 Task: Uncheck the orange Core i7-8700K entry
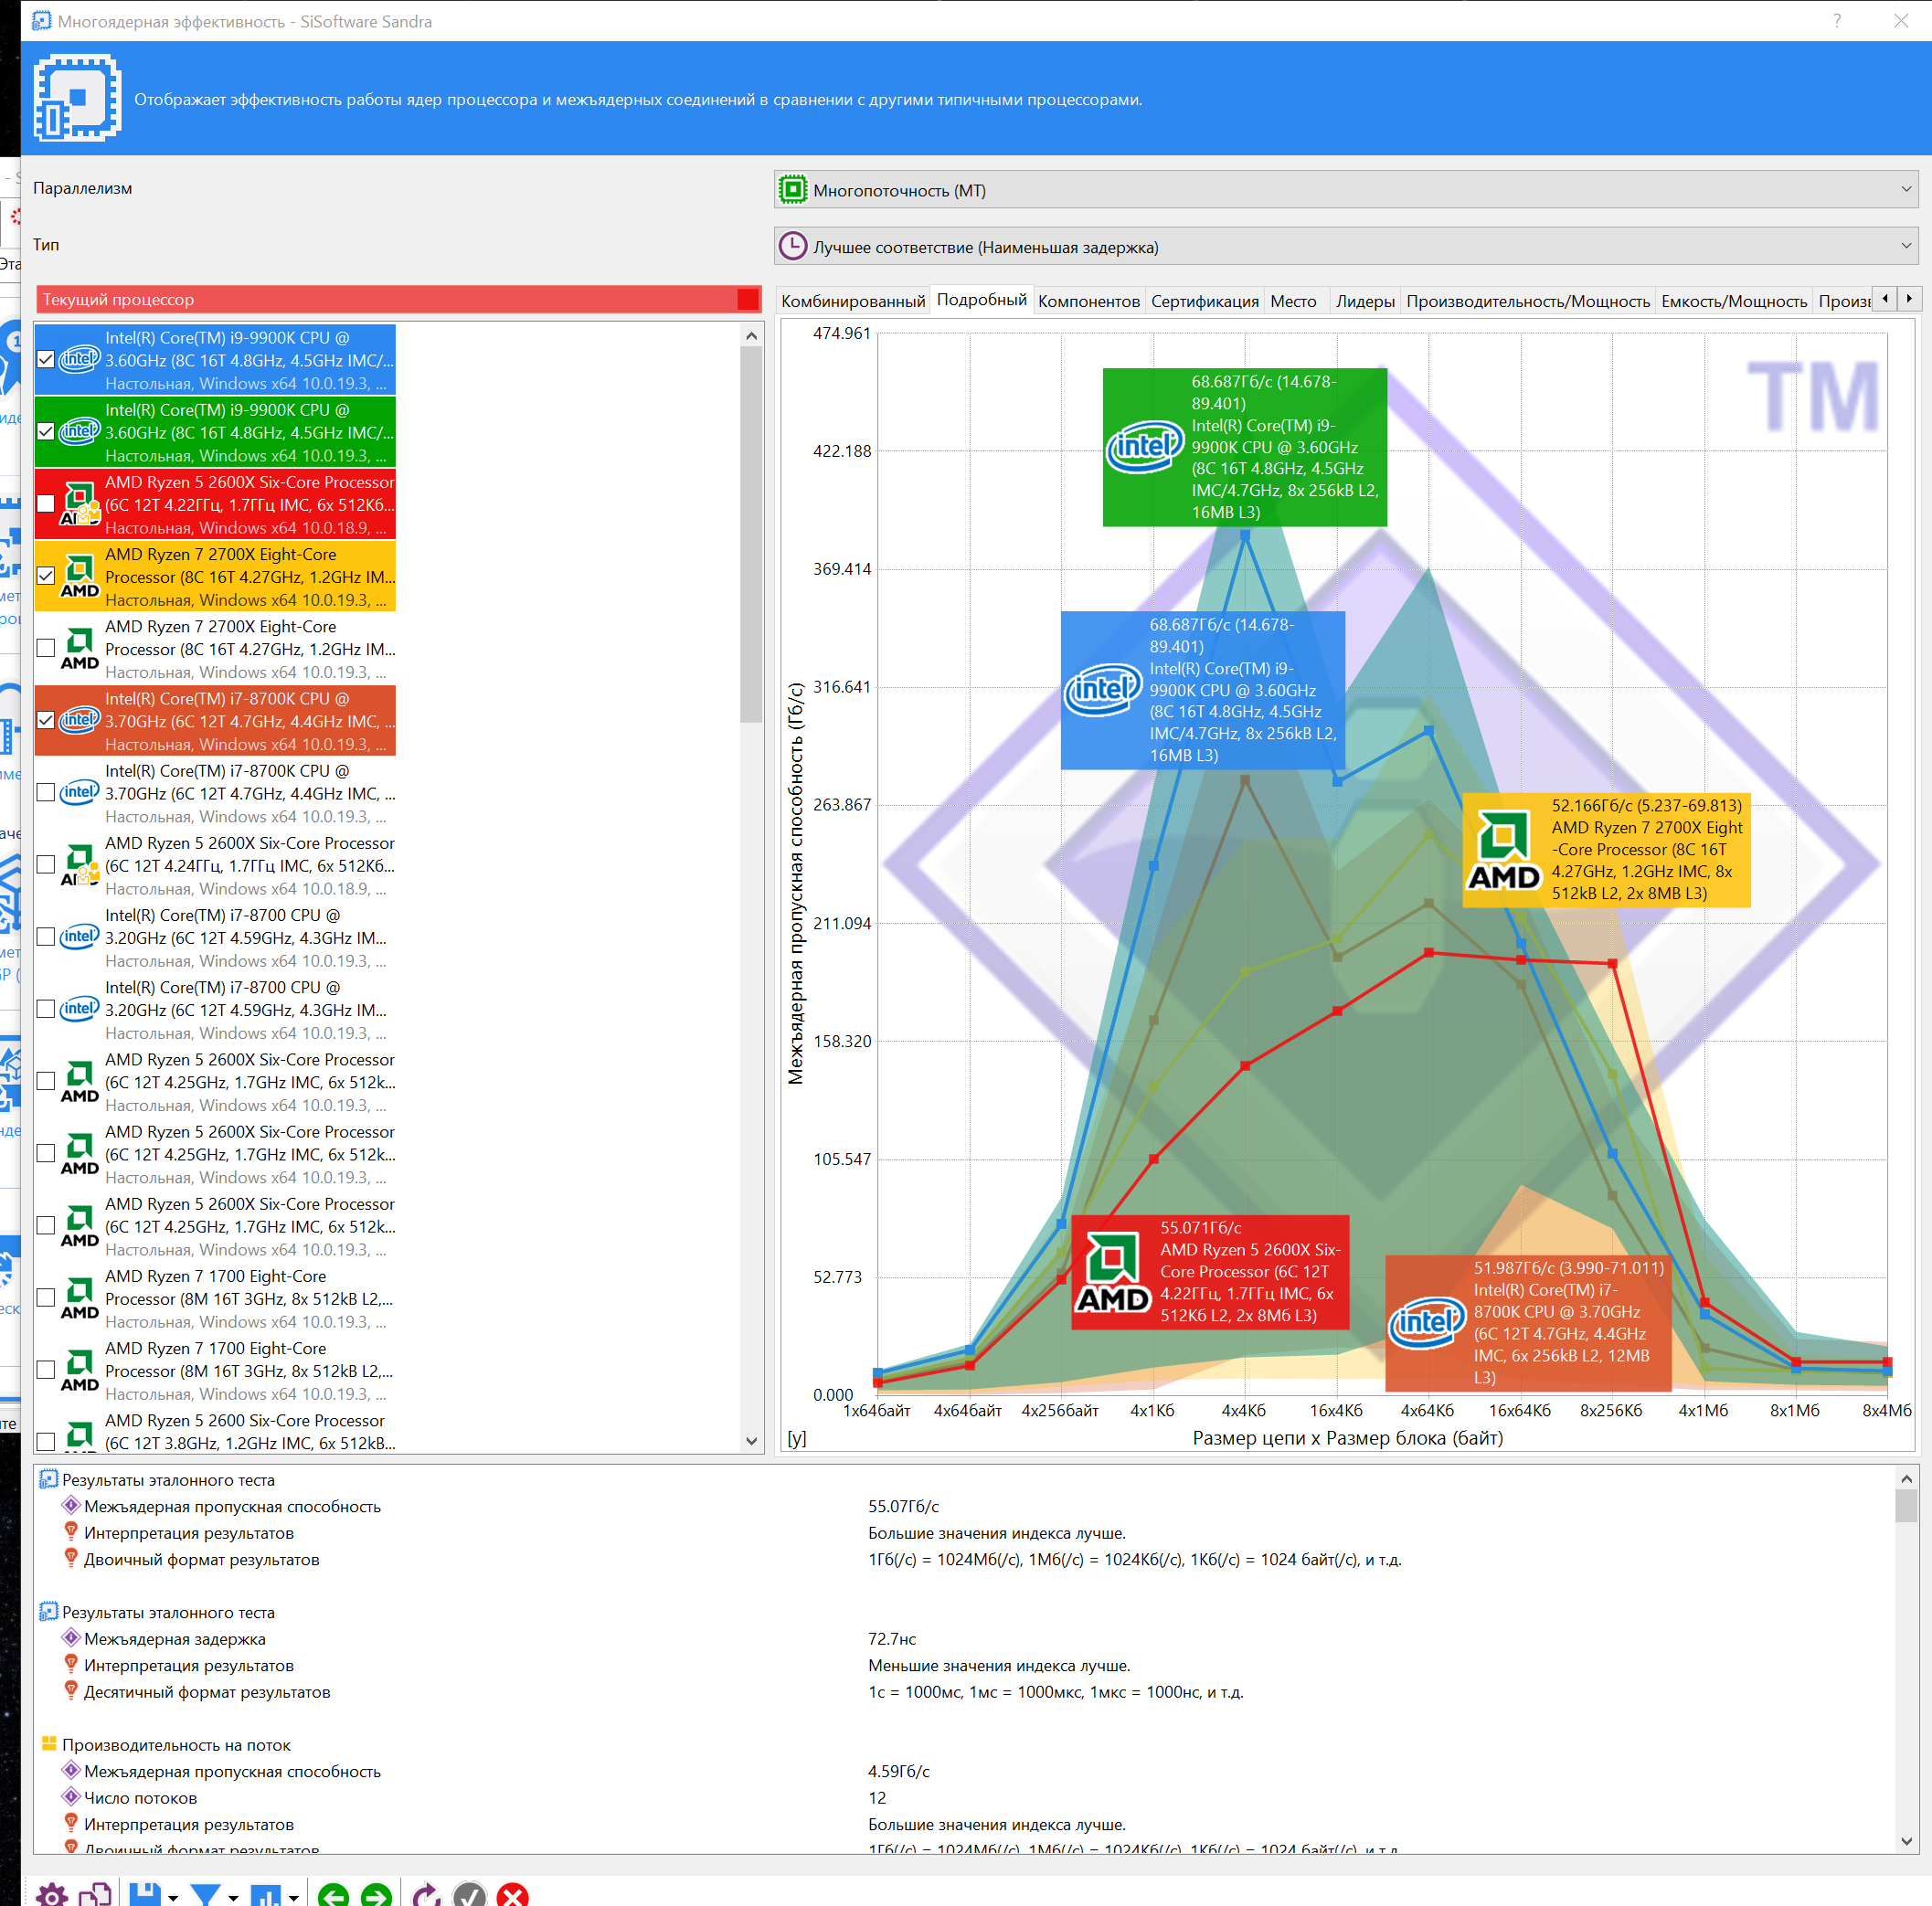(46, 720)
